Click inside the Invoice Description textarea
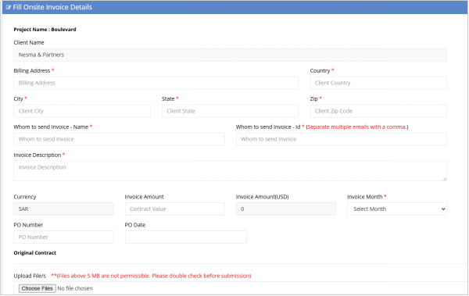 [230, 171]
